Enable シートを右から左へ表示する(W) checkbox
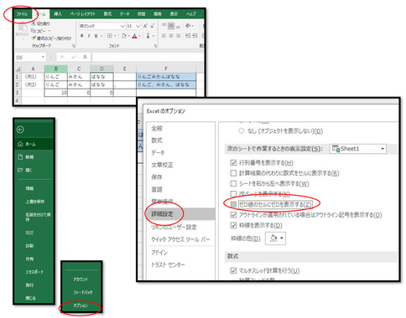406x318 pixels. 233,183
